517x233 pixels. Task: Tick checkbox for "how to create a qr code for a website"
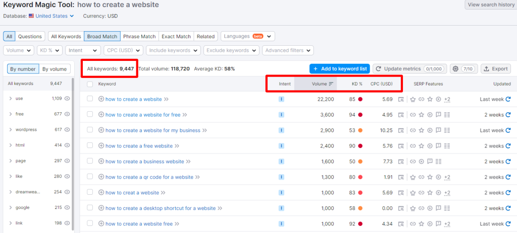coord(90,177)
